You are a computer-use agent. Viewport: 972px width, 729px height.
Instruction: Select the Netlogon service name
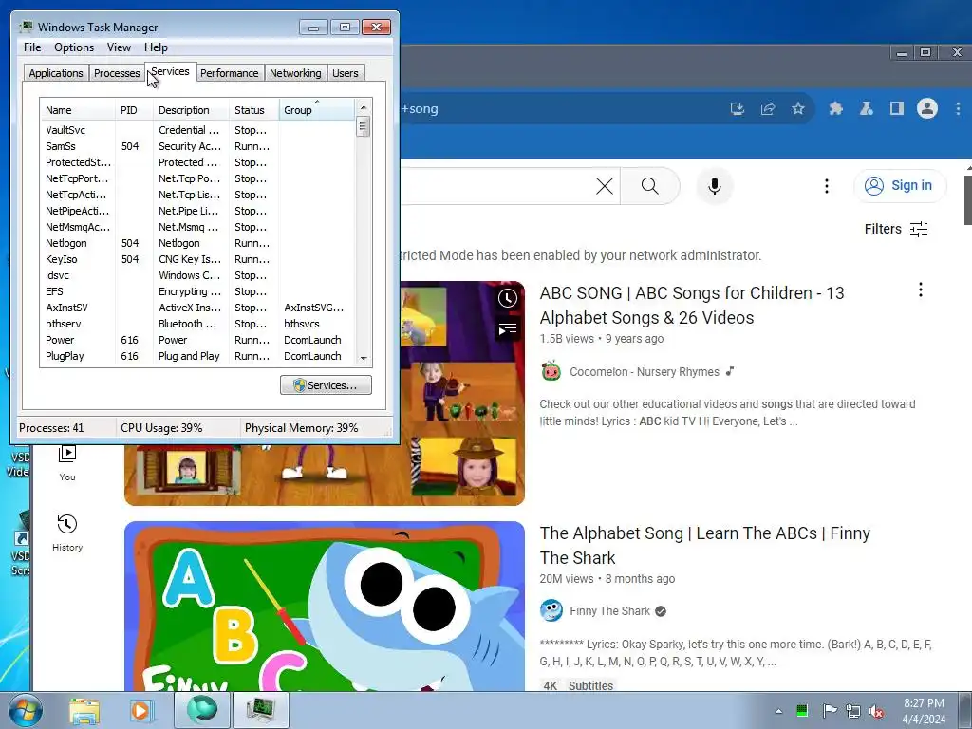click(65, 243)
